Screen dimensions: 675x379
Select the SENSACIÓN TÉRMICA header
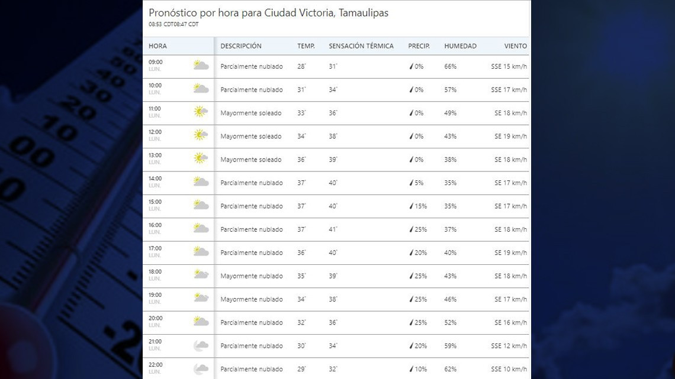click(361, 46)
